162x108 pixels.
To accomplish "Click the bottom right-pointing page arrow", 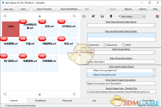I will 75,94.
